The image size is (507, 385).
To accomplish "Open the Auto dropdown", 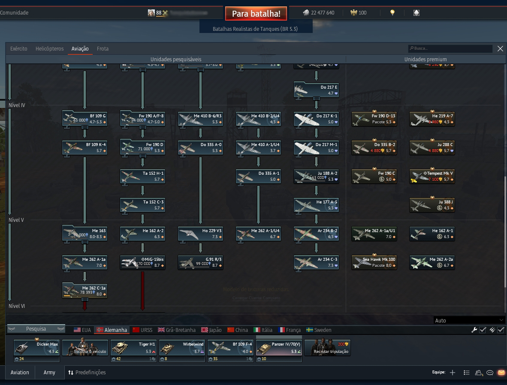I will coord(469,320).
